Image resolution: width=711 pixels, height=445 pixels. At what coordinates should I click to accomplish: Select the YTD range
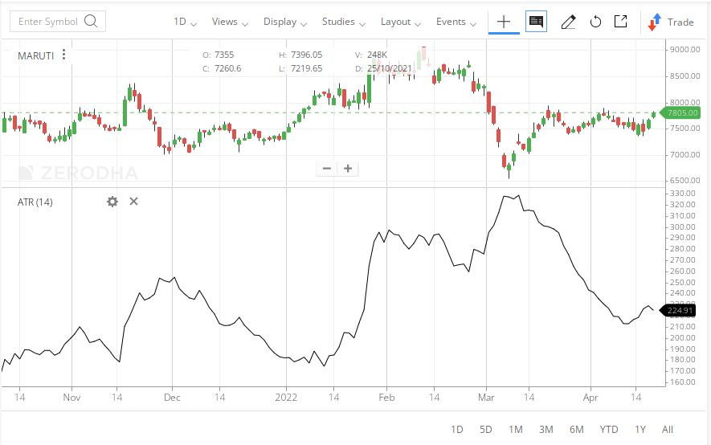608,429
